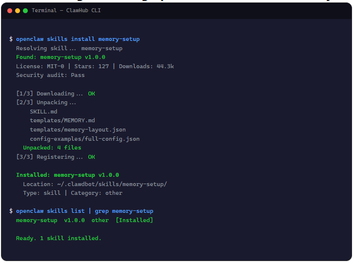Click the green maximize window dot
Screen dimensions: 354x263
pos(25,11)
